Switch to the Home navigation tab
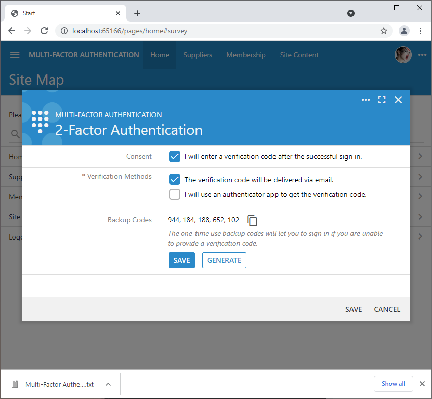 pos(160,55)
